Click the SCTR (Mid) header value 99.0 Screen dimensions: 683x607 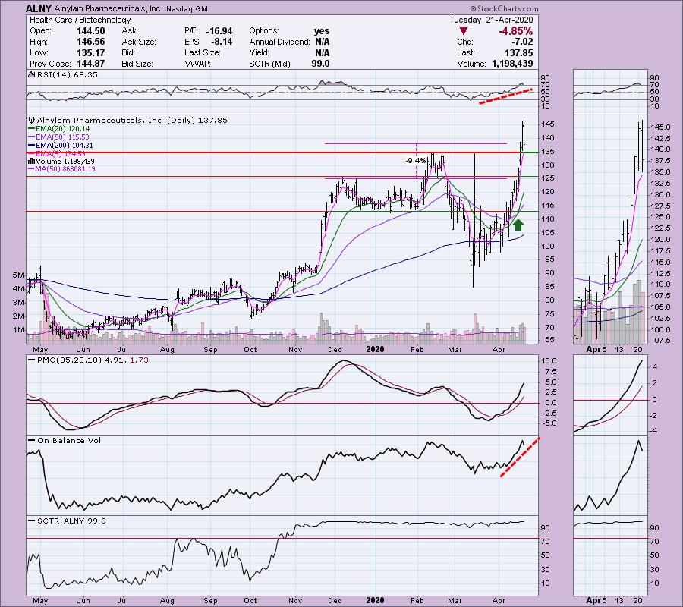pyautogui.click(x=320, y=64)
